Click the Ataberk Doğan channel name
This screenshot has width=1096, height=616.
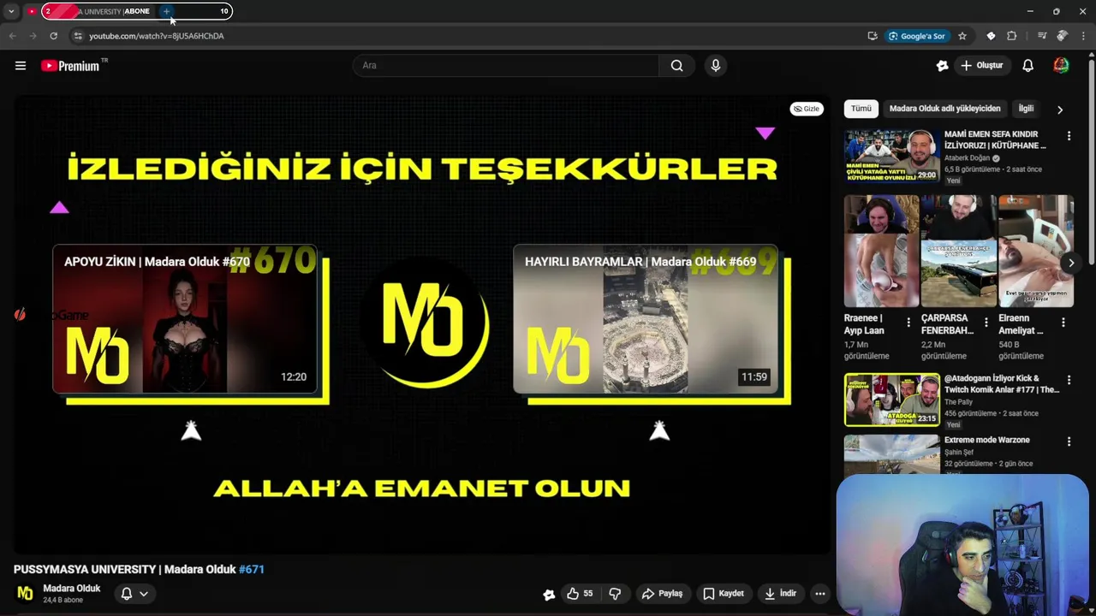click(967, 158)
